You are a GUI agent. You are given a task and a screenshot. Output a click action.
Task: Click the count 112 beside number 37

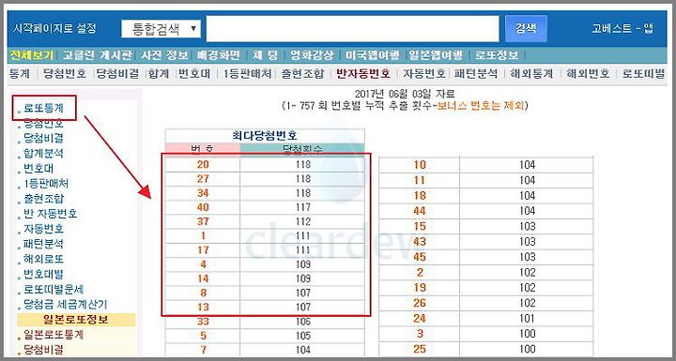303,221
